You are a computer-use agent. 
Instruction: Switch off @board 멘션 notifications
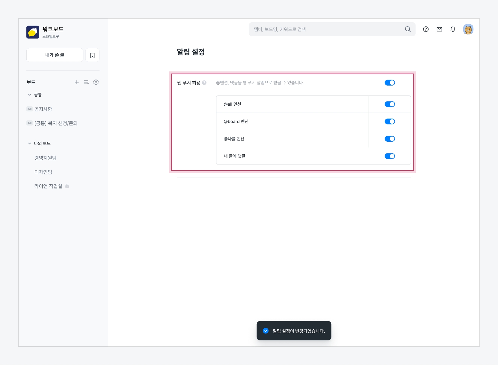coord(390,122)
